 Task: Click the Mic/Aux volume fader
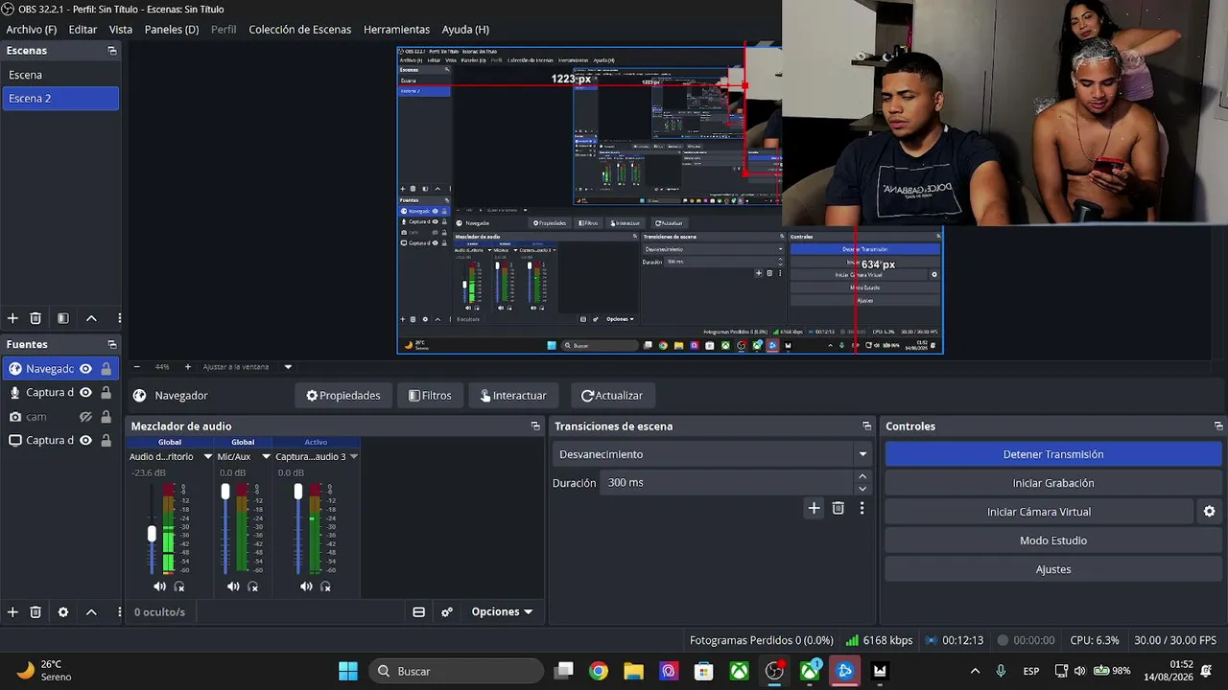click(x=225, y=492)
